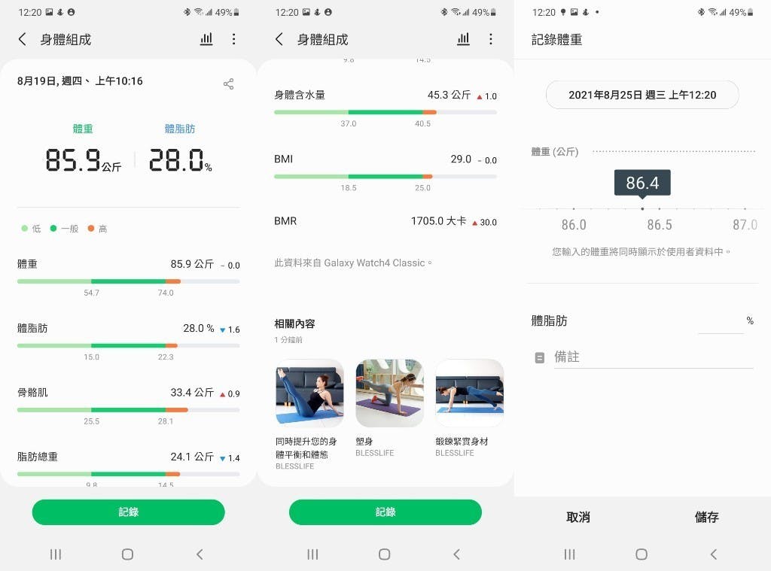Tap the large 85.9 公斤 weight reading
The image size is (771, 571).
(x=83, y=160)
